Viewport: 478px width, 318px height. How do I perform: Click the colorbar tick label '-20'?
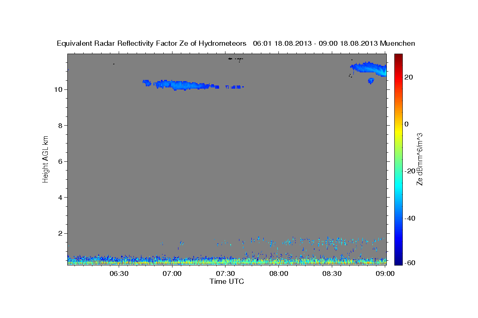[x=410, y=171]
